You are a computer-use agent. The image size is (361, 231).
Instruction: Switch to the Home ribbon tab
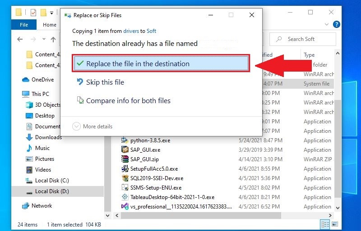click(50, 25)
